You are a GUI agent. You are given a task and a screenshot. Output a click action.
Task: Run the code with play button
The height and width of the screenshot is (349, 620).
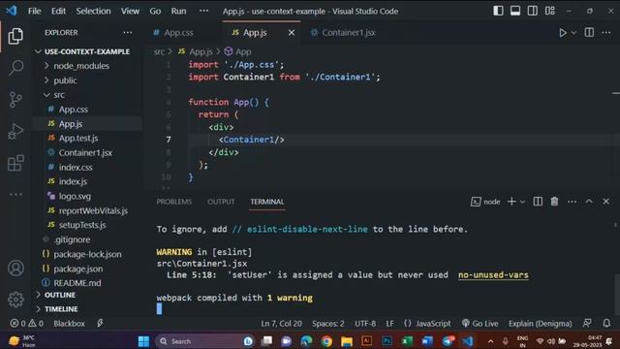[x=562, y=32]
